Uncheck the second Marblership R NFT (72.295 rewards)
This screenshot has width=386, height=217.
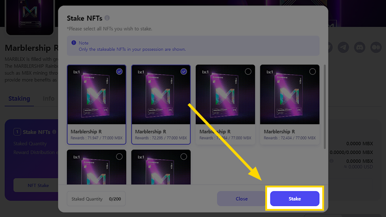click(184, 72)
